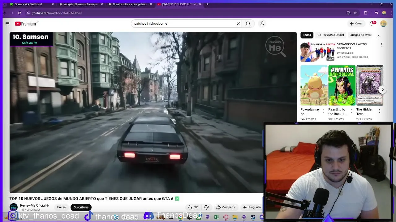396x222 pixels.
Task: Open the install/cast icon in address bar
Action: coord(348,13)
